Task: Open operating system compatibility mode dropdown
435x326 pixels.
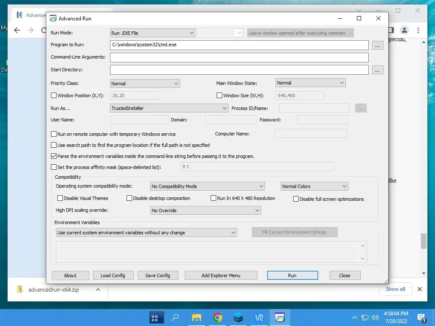Action: [207, 186]
